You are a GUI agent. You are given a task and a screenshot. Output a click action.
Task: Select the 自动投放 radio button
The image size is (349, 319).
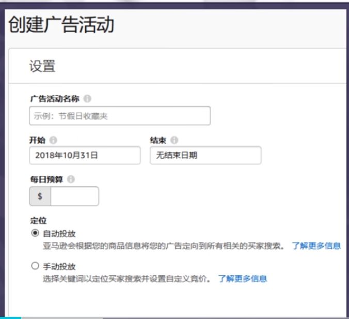[35, 233]
